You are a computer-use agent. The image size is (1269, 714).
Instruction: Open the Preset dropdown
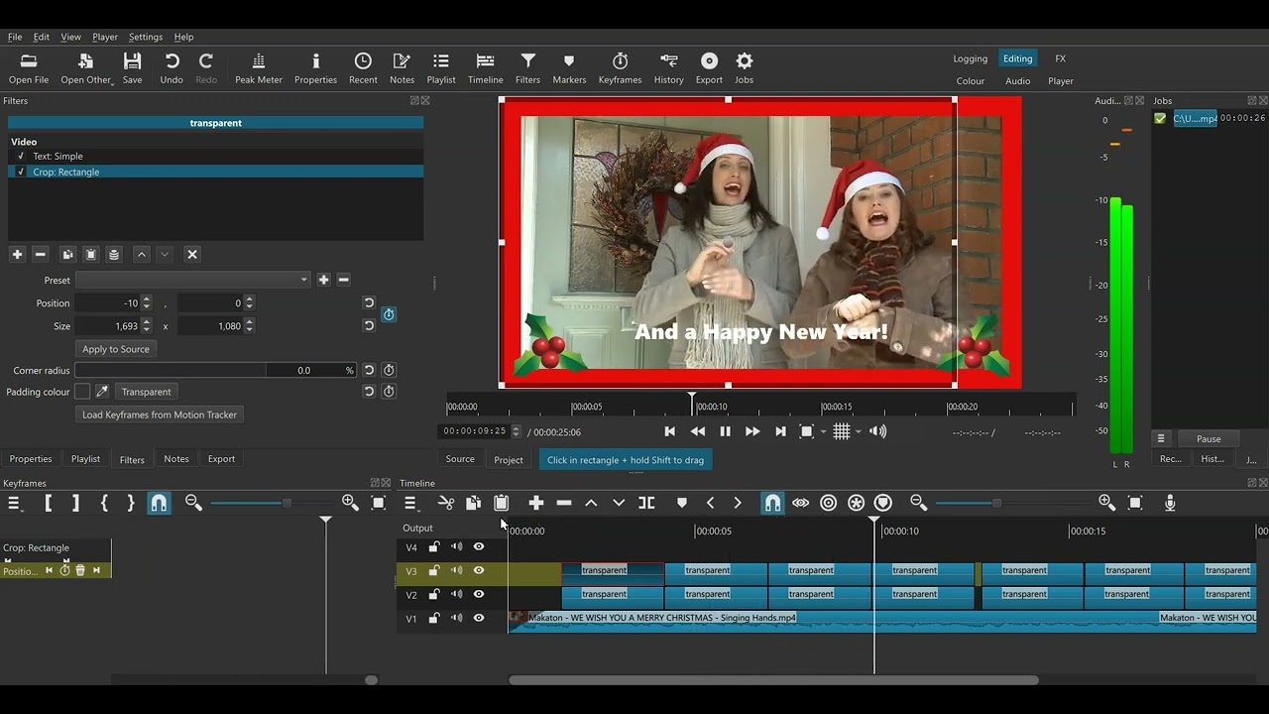192,281
